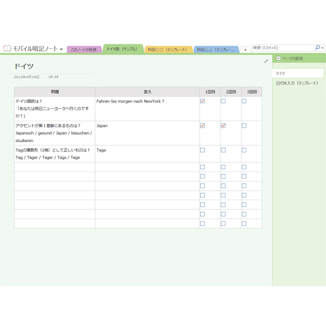Open the search scope dropdown arrow
Image resolution: width=326 pixels, height=326 pixels.
(323, 48)
